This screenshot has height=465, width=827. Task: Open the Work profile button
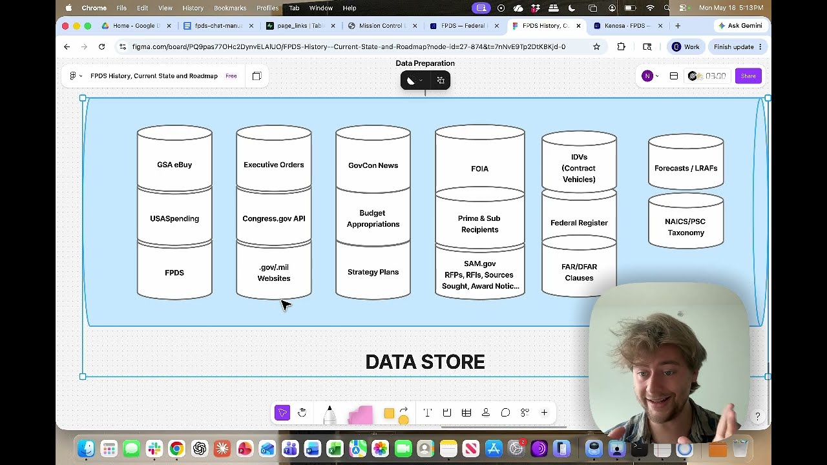pyautogui.click(x=686, y=46)
